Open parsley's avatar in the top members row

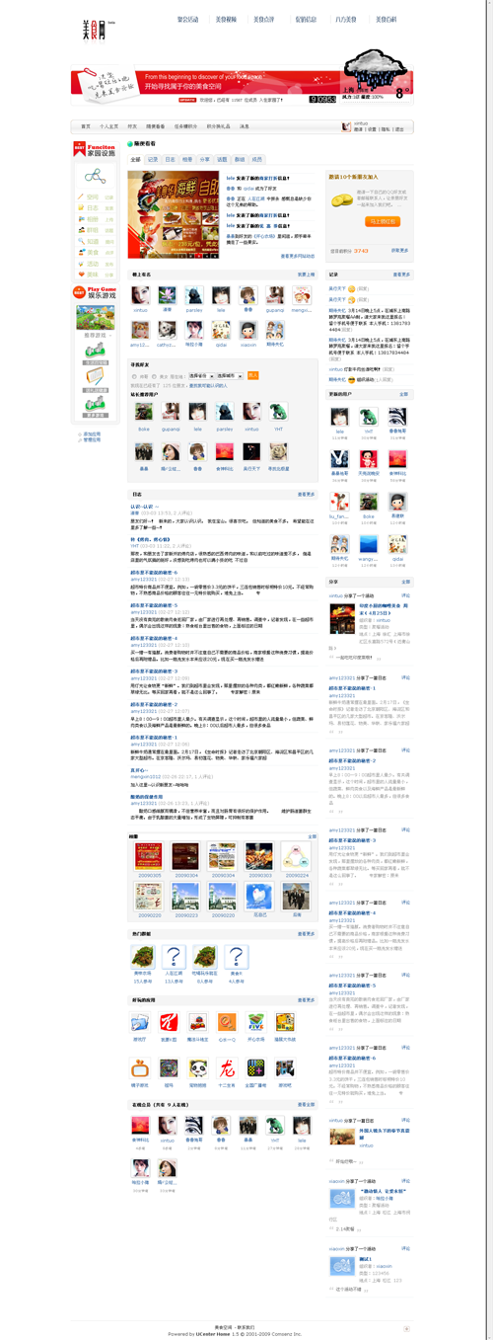tap(193, 296)
